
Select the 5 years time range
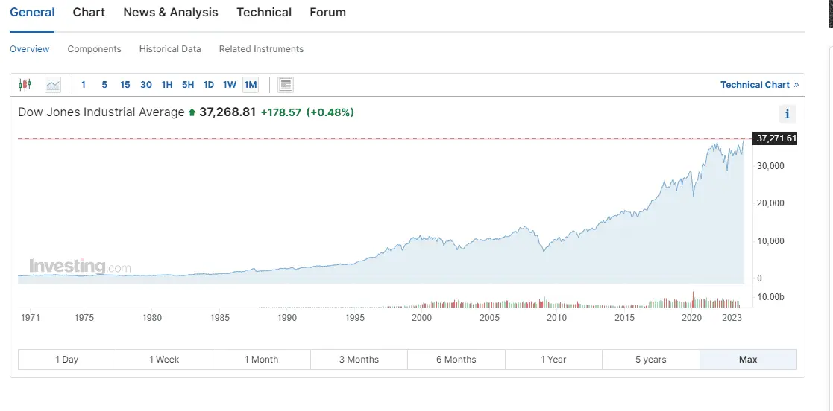651,360
